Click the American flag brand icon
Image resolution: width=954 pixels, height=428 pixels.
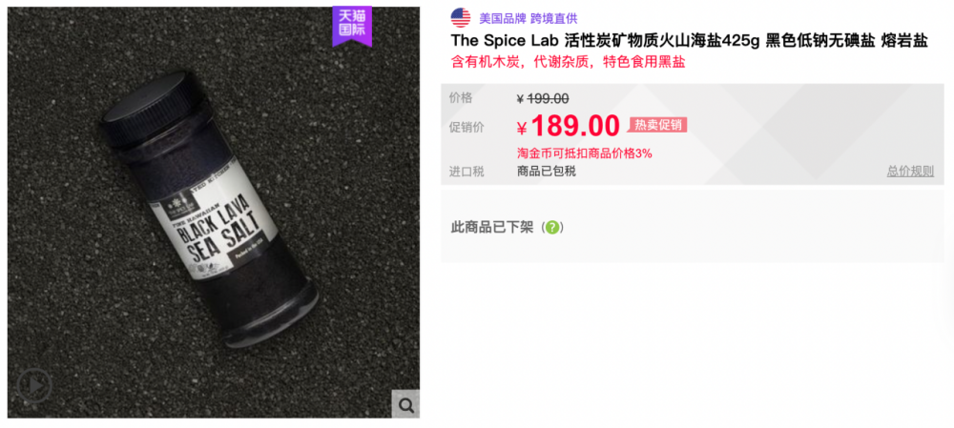tap(461, 18)
